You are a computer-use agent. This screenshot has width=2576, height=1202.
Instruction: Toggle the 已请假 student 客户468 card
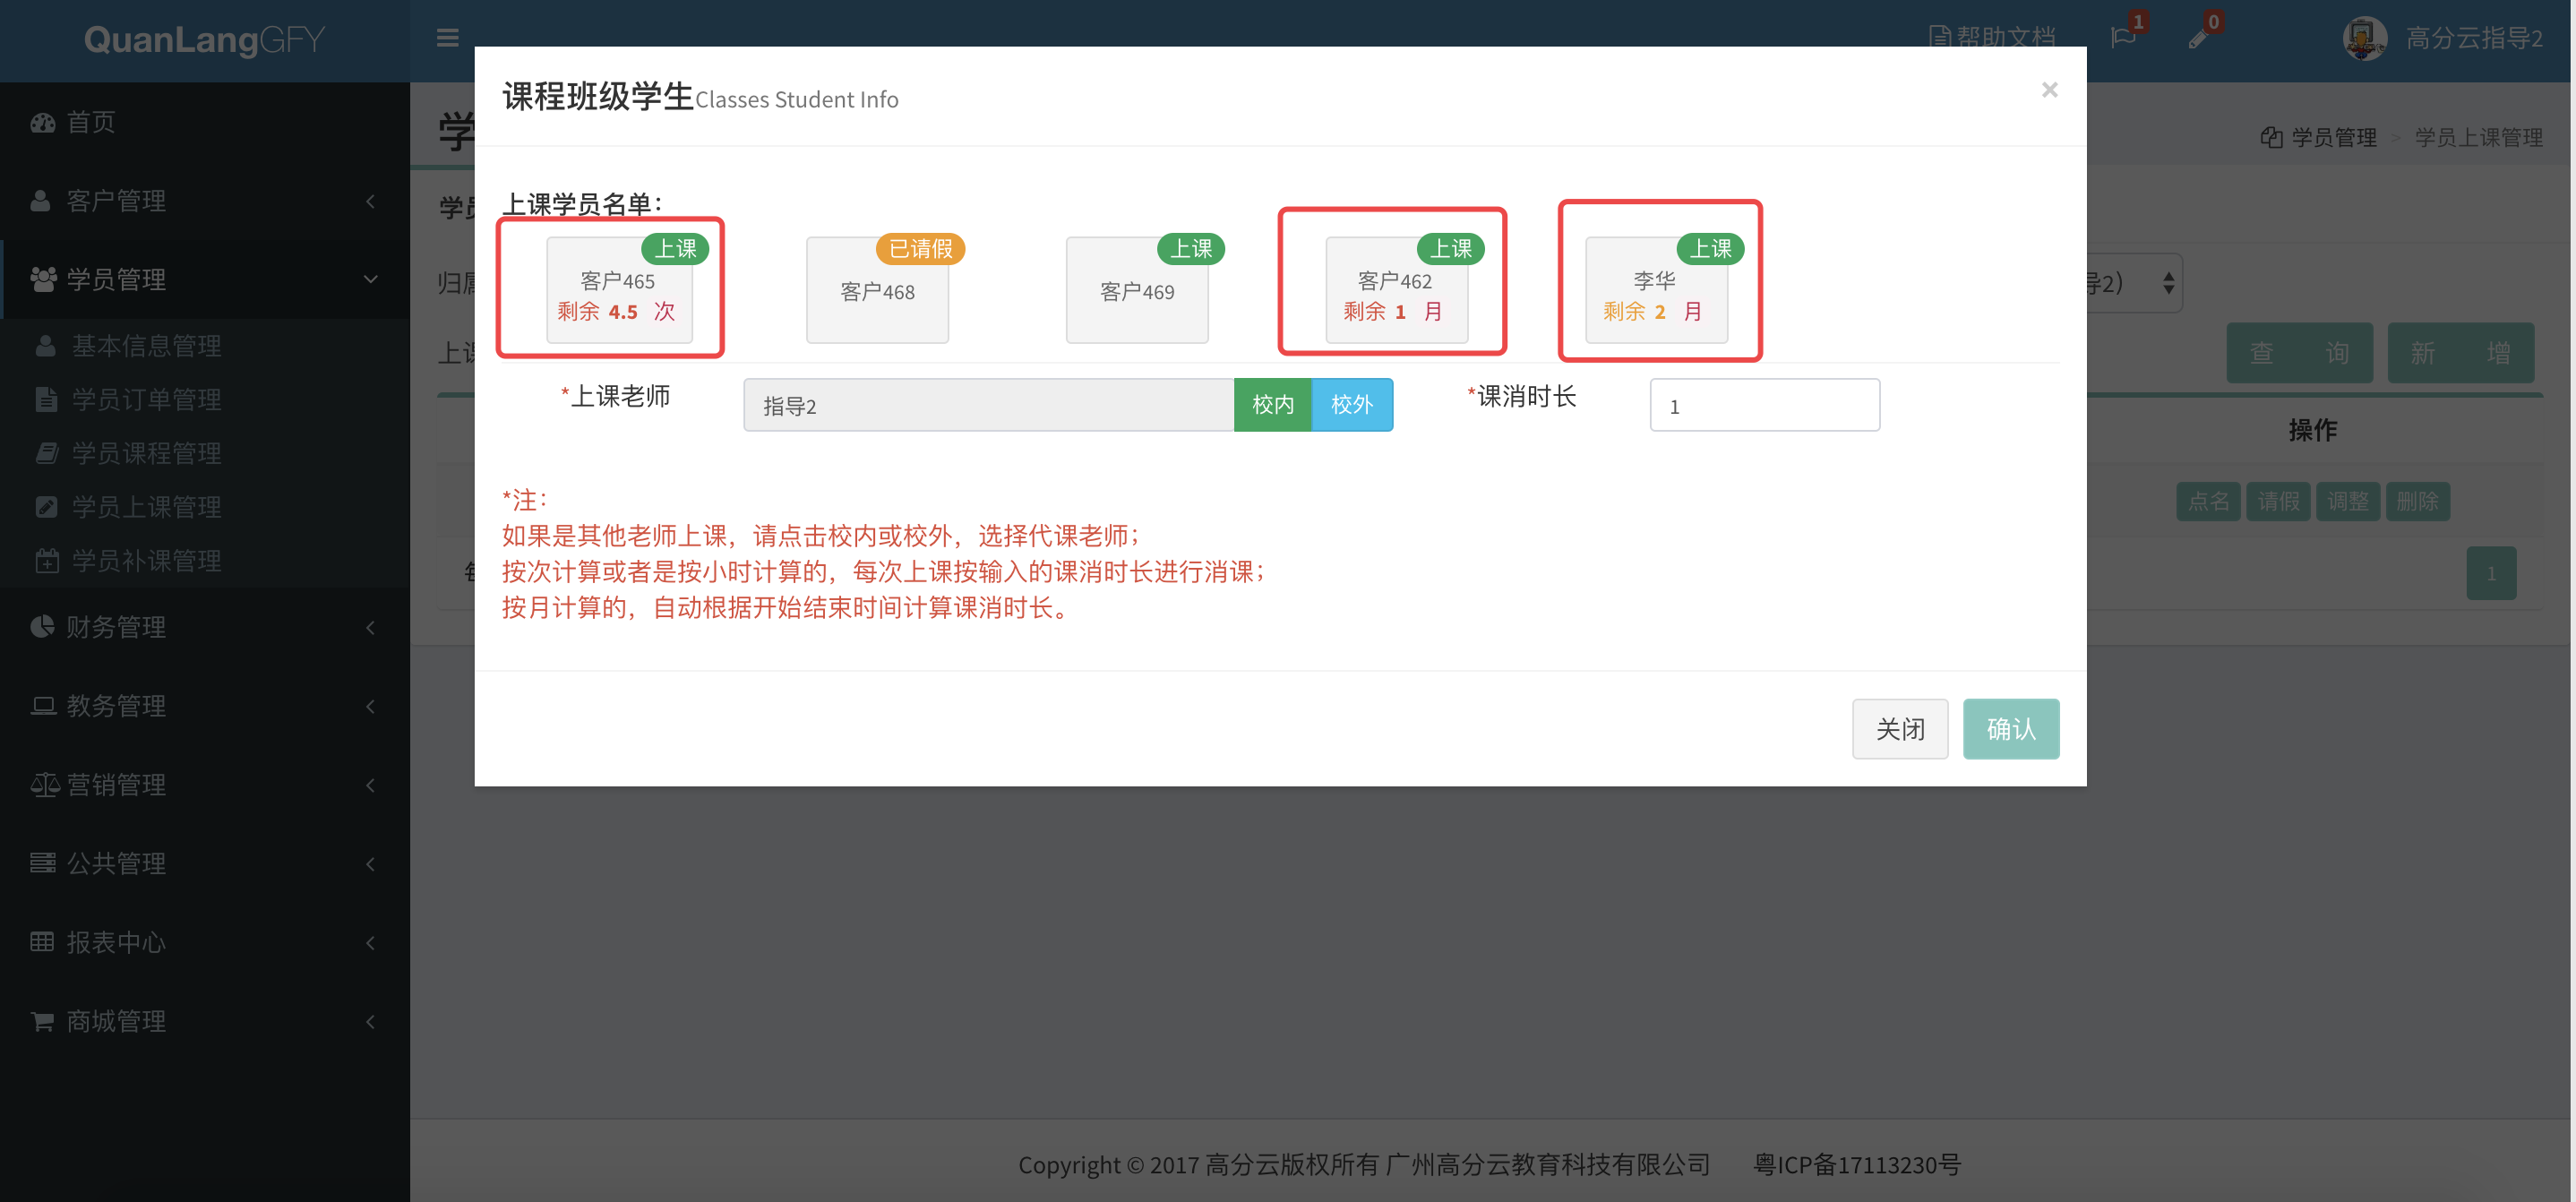(877, 290)
